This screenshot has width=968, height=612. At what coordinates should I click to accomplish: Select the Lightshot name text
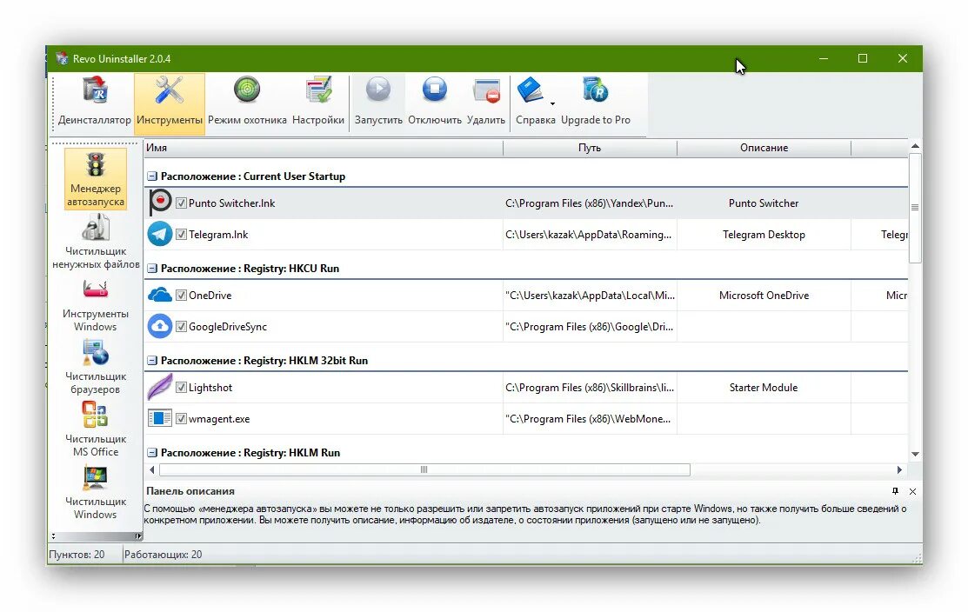210,388
